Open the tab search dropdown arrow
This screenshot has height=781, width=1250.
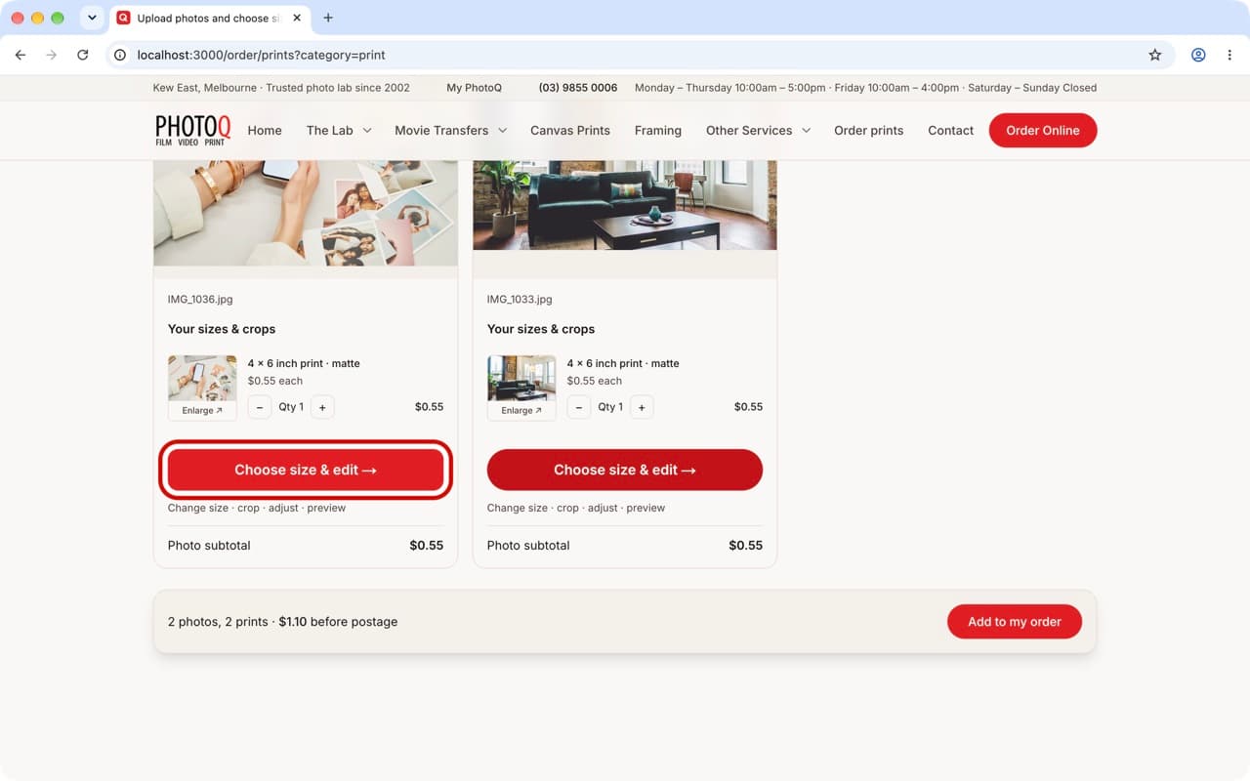pyautogui.click(x=92, y=18)
